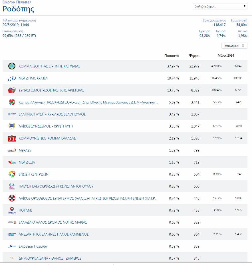Click the Ψήφοι column header
Image resolution: width=252 pixels, height=265 pixels.
point(194,56)
